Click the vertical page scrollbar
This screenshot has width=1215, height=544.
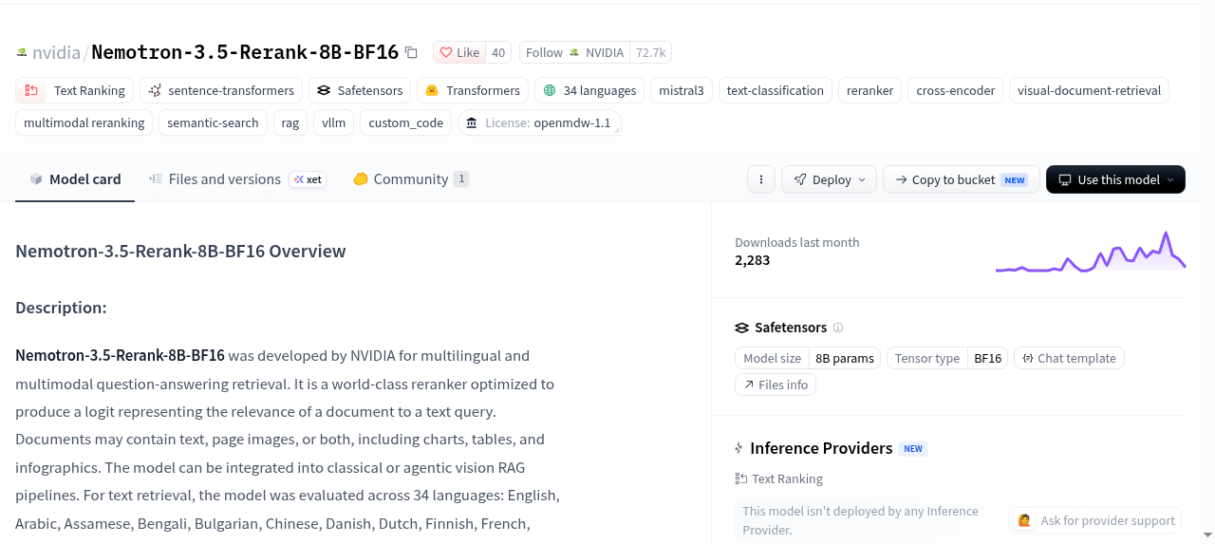(x=1207, y=272)
